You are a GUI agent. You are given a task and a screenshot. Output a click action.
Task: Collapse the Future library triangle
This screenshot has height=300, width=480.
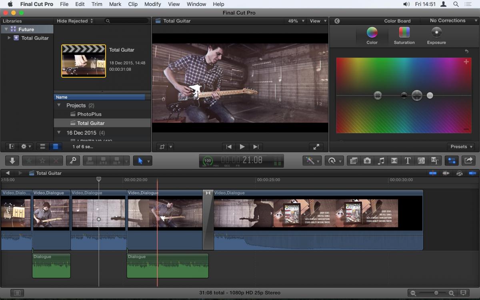pyautogui.click(x=6, y=29)
